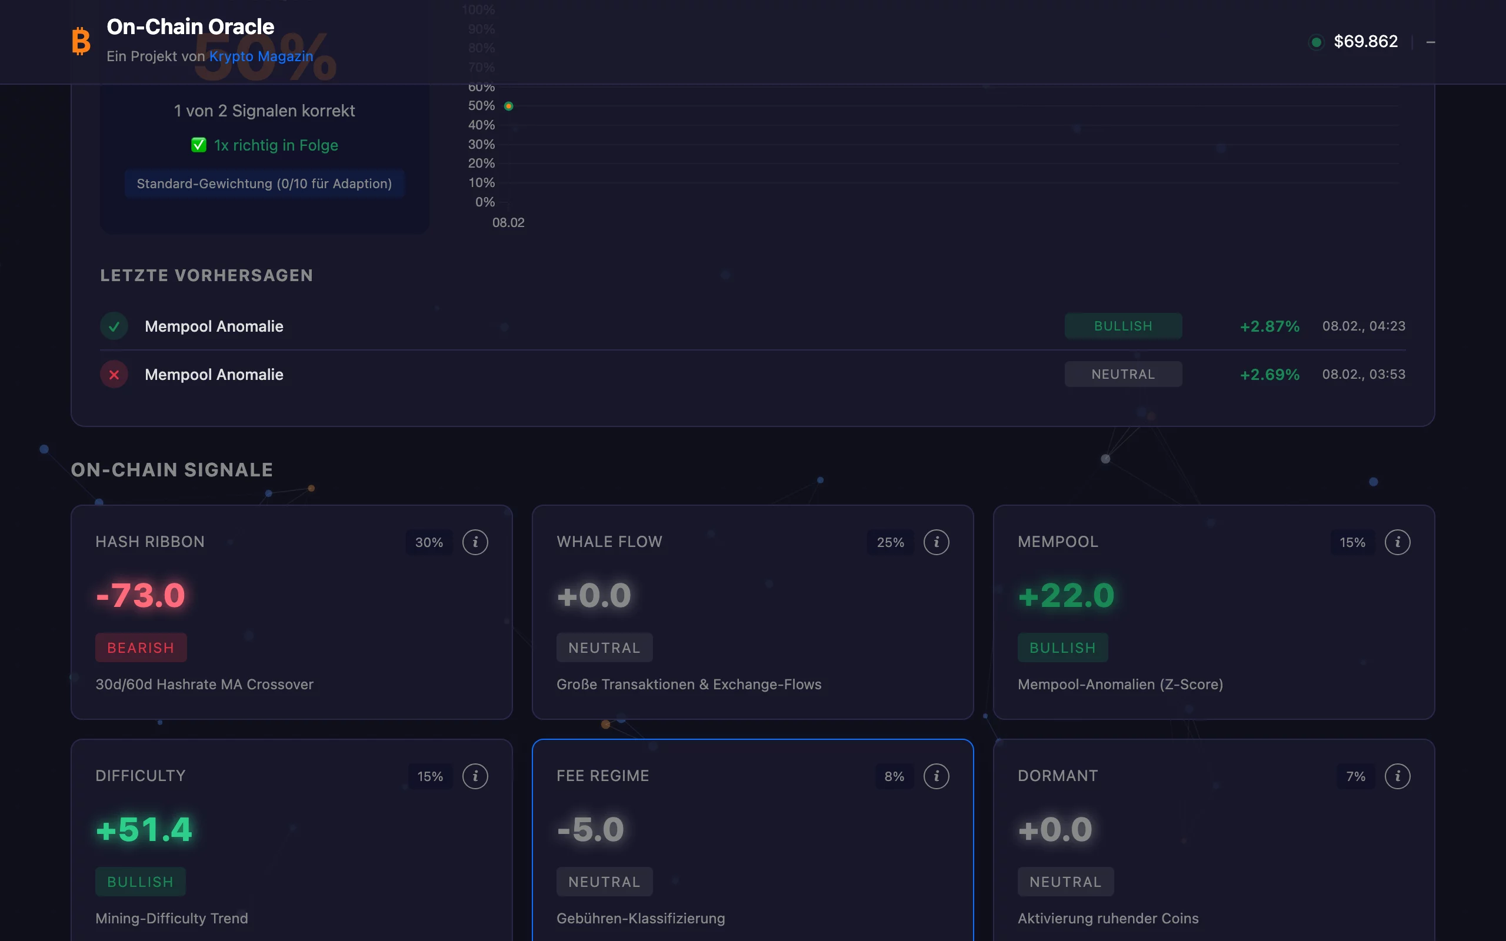1506x941 pixels.
Task: Click the 30% weight badge on Hash Ribbon
Action: [429, 542]
